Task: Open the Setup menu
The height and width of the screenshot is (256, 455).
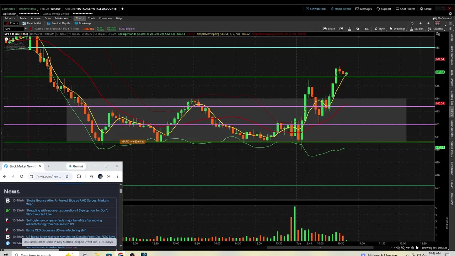Action: pos(426,9)
